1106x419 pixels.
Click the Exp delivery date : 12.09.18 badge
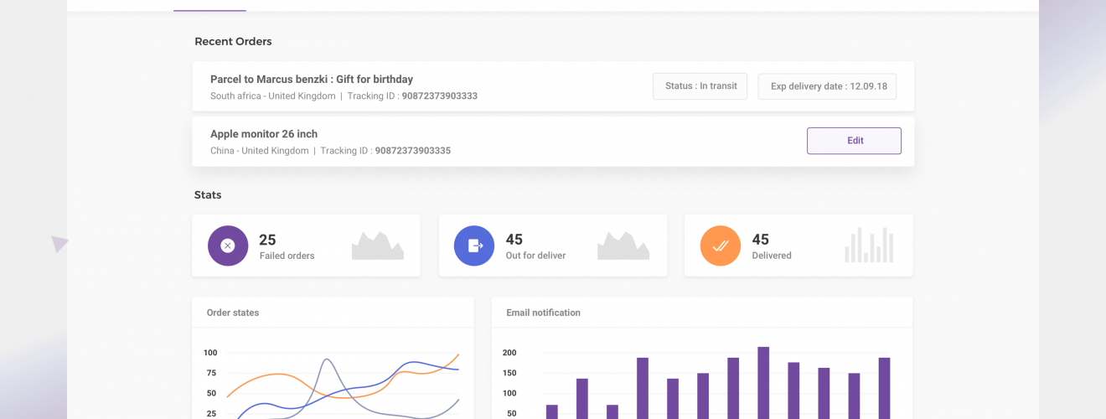click(827, 86)
